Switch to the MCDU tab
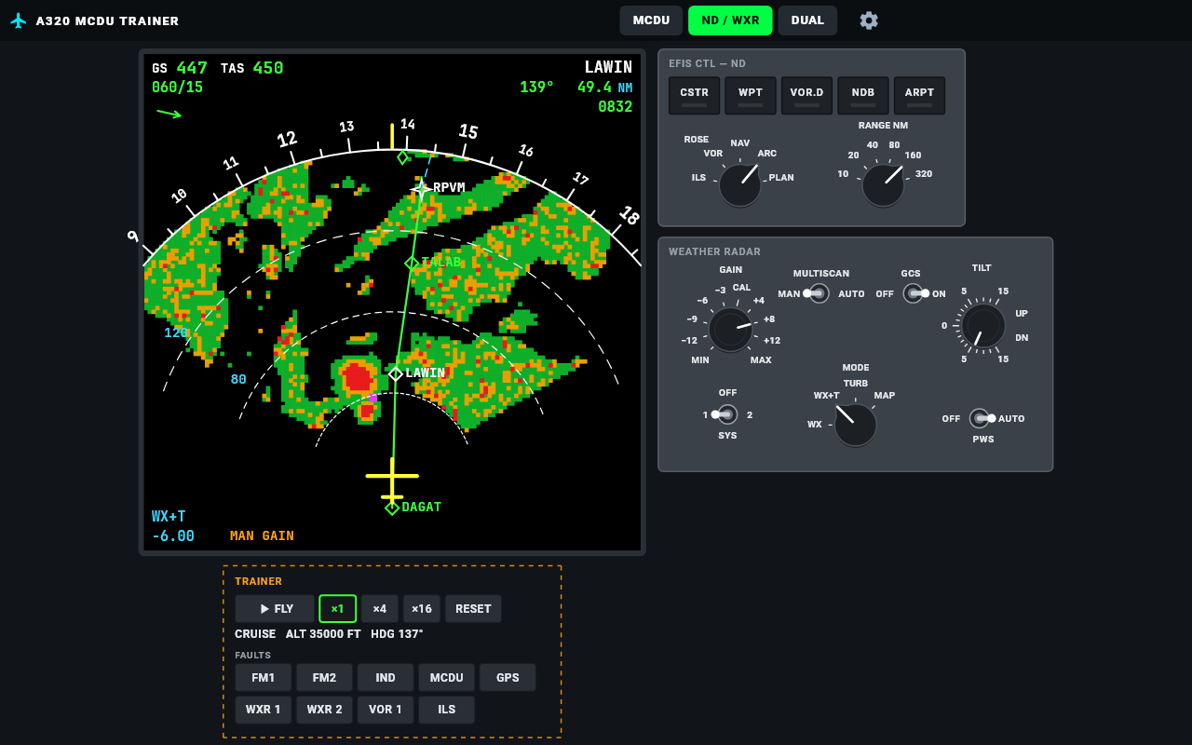1192x745 pixels. [x=651, y=20]
